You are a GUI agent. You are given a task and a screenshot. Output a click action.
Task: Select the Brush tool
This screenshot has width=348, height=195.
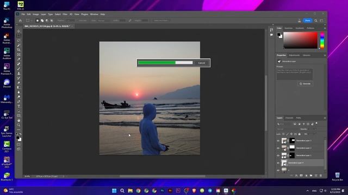click(x=18, y=69)
